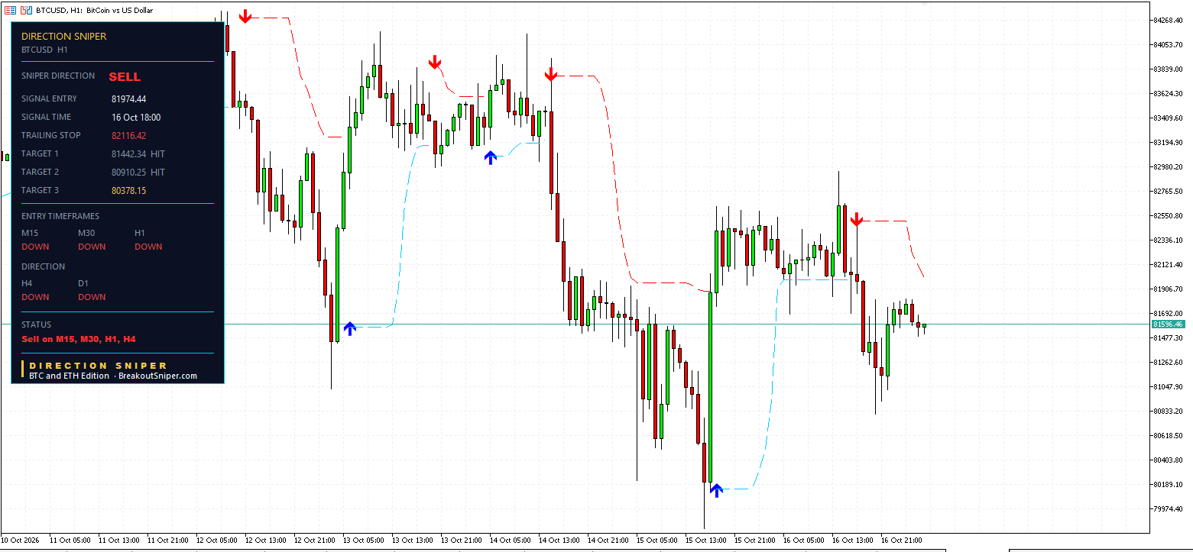The image size is (1193, 552).
Task: Click the DIRECTION SNIPER panel heading
Action: coord(64,36)
